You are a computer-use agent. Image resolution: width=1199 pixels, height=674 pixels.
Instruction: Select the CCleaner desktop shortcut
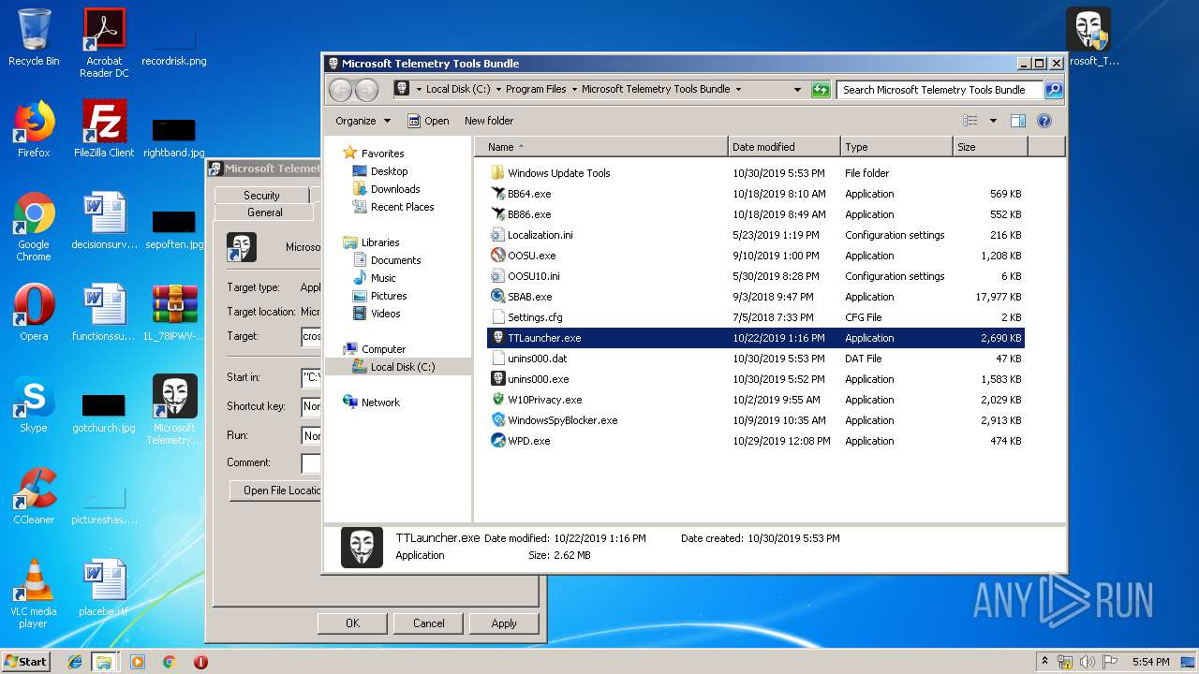click(x=34, y=496)
